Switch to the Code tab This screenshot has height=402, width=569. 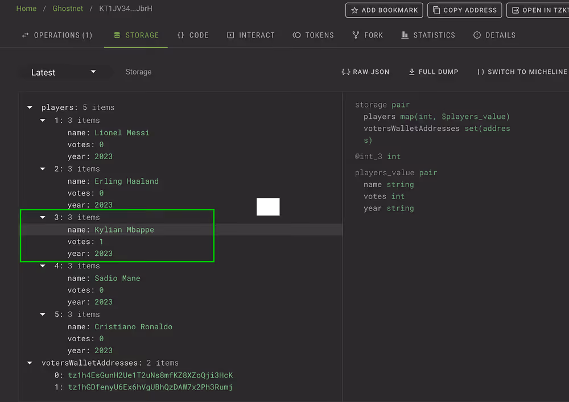[193, 35]
